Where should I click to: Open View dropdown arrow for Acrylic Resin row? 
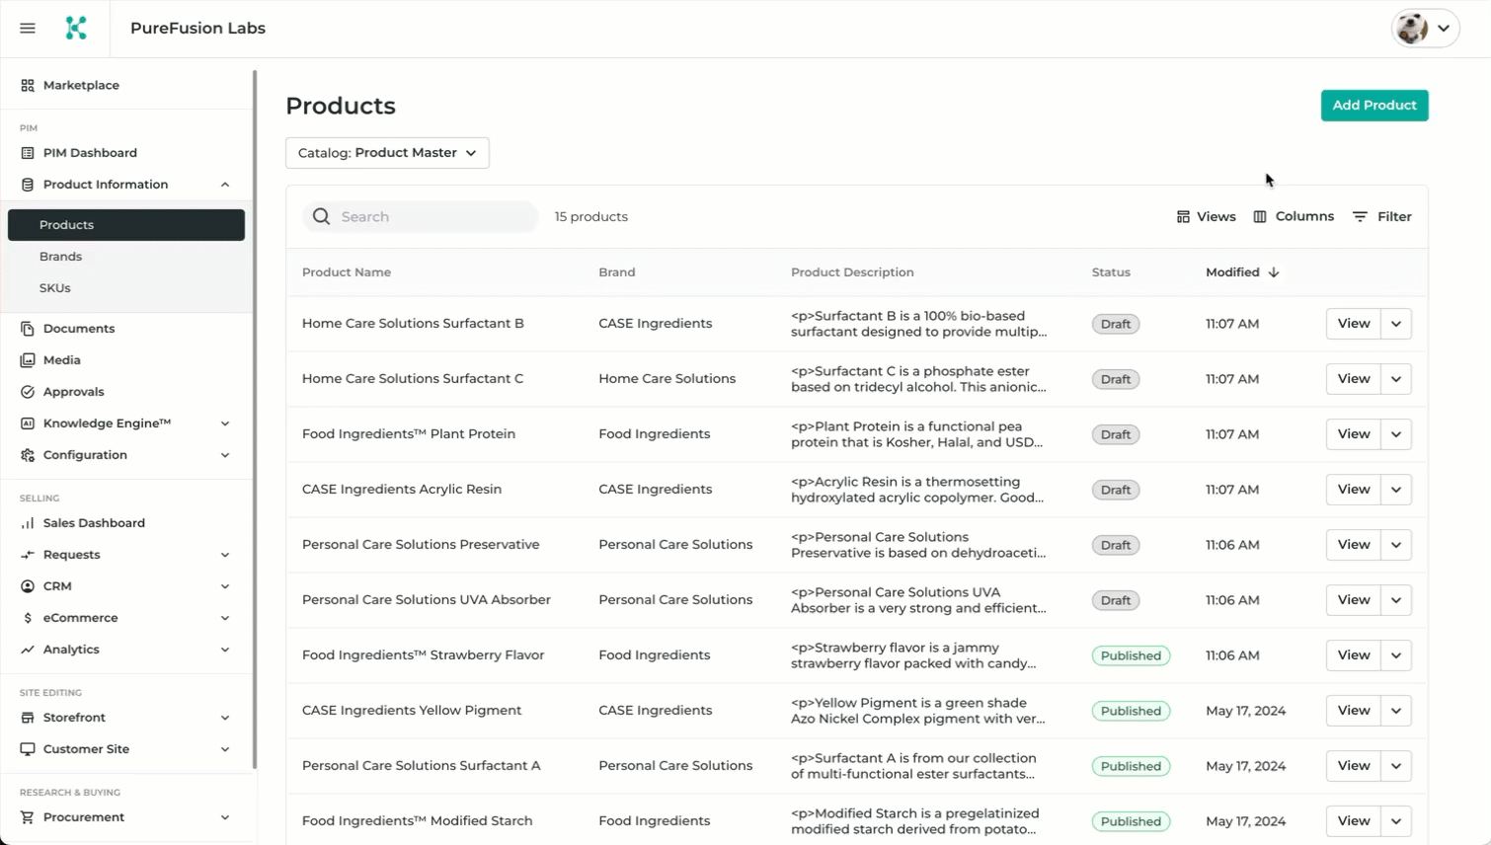click(1396, 490)
